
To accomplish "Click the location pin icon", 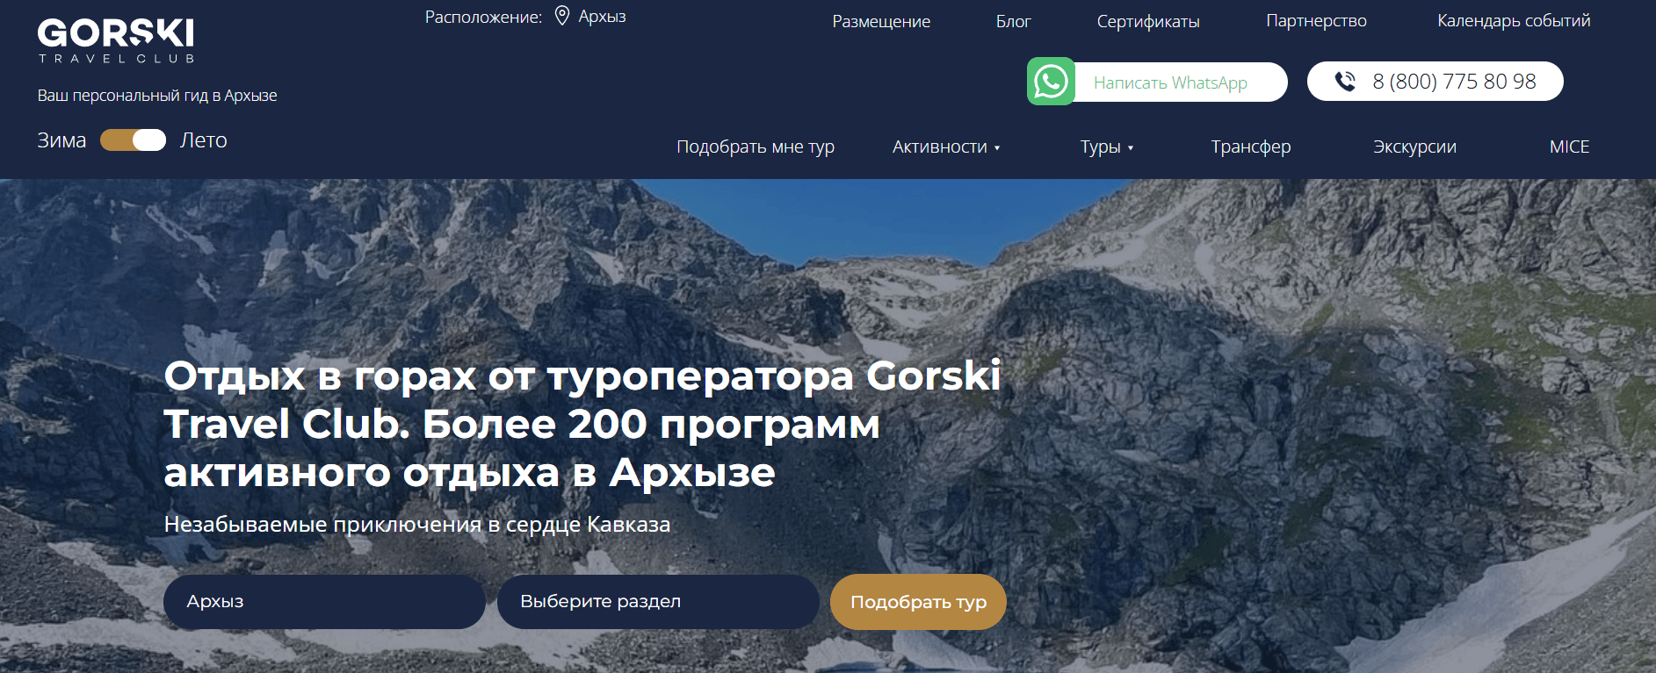I will point(562,17).
